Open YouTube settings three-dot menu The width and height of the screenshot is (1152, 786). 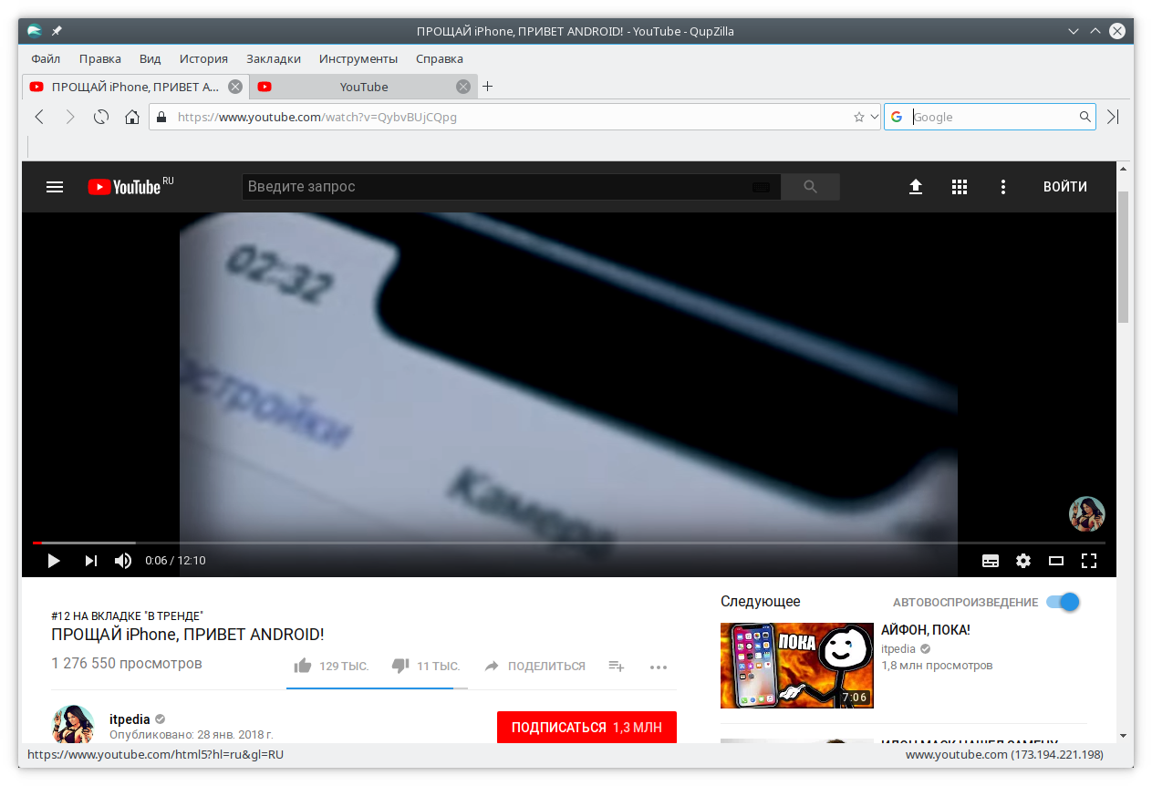coord(1003,187)
